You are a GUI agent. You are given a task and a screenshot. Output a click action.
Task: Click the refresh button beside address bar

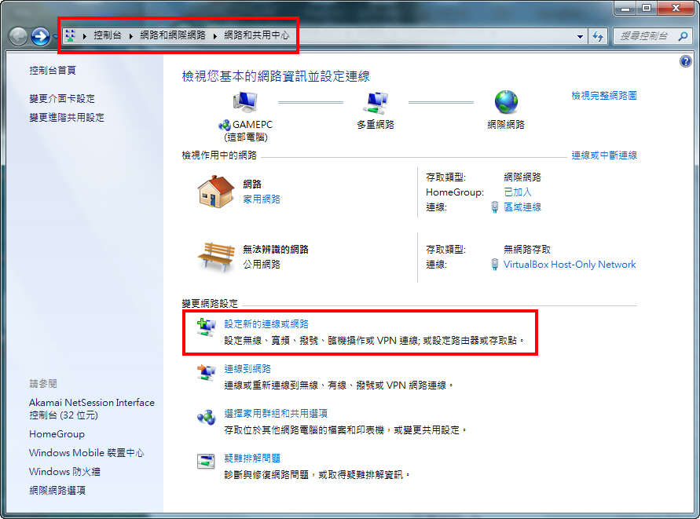pos(599,36)
